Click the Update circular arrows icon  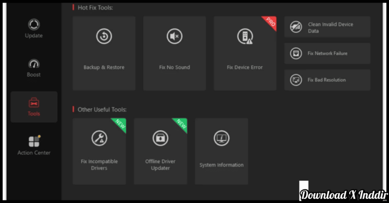tap(34, 25)
